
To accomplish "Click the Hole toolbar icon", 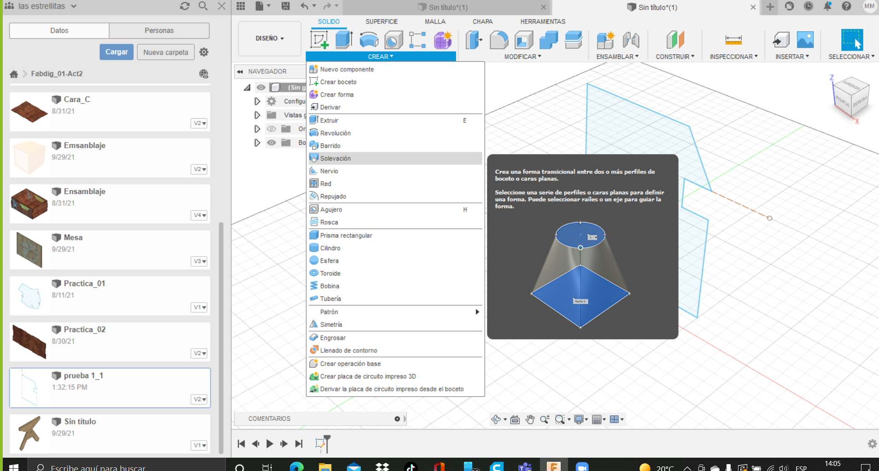I will click(393, 40).
